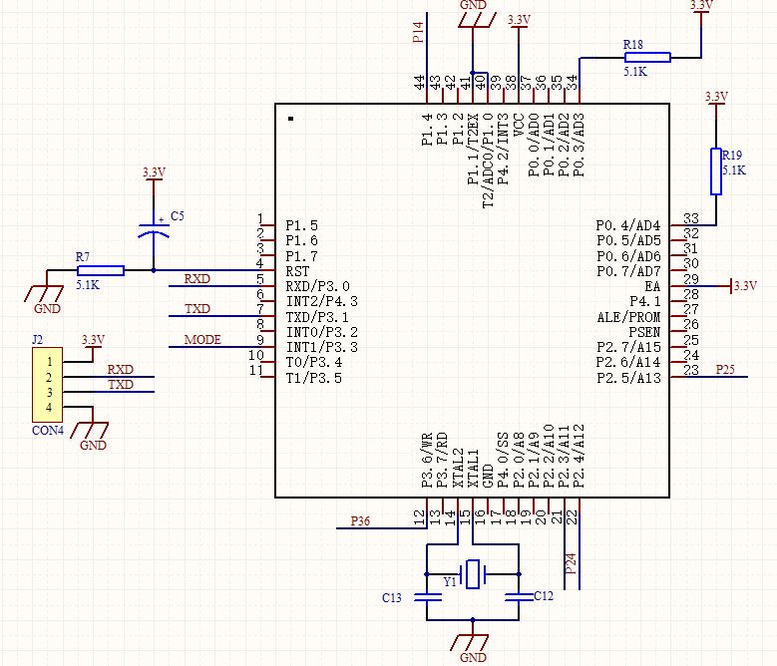The image size is (777, 666).
Task: Click the 3.3V power port above C5
Action: click(153, 174)
